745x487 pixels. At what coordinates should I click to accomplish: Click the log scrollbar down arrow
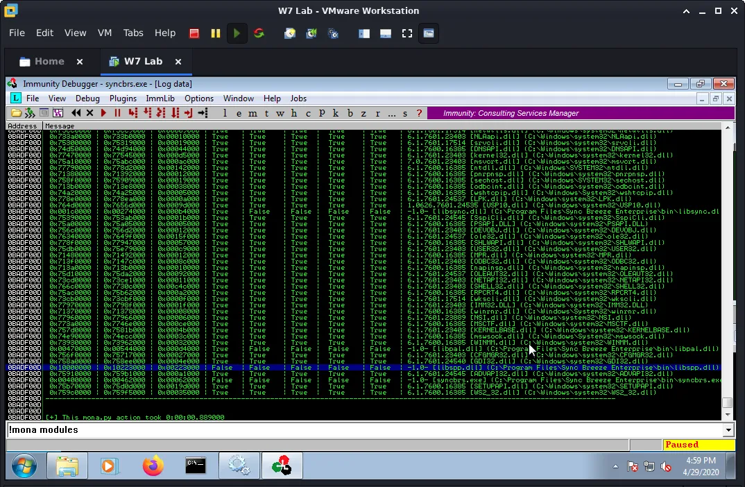(728, 415)
